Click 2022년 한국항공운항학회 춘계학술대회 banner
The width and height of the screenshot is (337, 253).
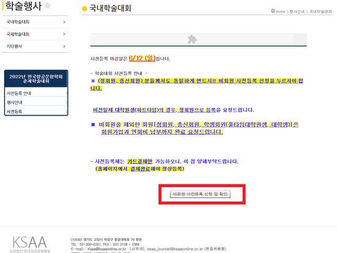(36, 78)
